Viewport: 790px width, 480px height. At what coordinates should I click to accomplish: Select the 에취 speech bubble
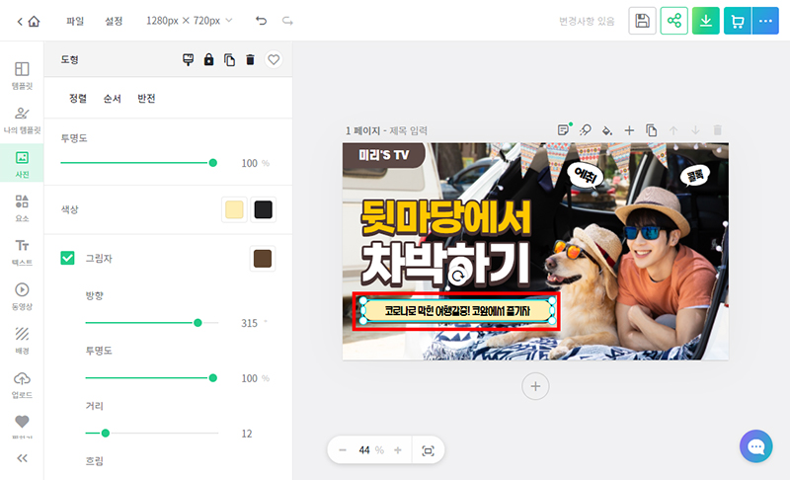pos(585,175)
